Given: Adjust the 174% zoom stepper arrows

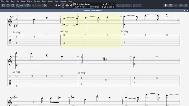Looking at the screenshot, I should click(25, 5).
